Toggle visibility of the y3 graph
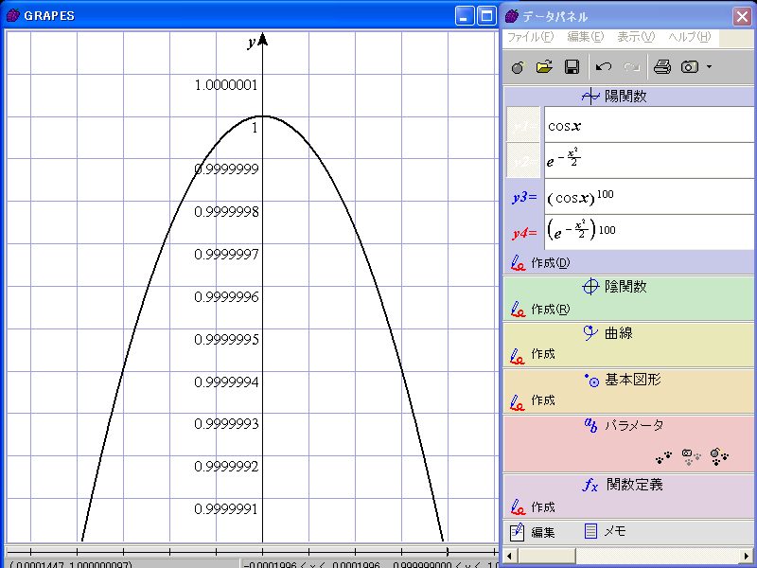This screenshot has width=757, height=568. coord(523,197)
